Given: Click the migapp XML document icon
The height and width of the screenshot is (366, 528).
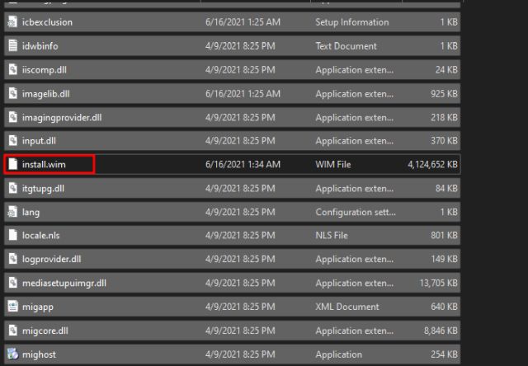Looking at the screenshot, I should tap(12, 307).
